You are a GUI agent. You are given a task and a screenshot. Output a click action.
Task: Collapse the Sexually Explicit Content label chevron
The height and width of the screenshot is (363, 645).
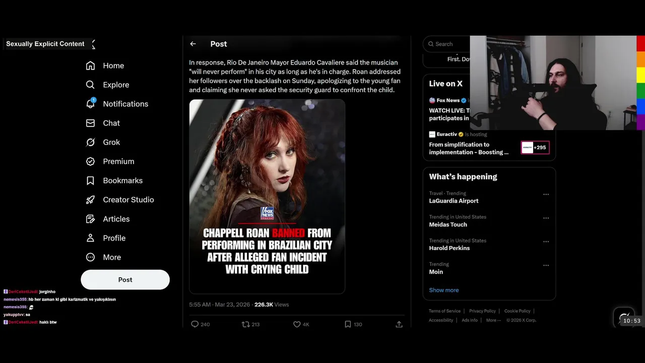click(93, 44)
